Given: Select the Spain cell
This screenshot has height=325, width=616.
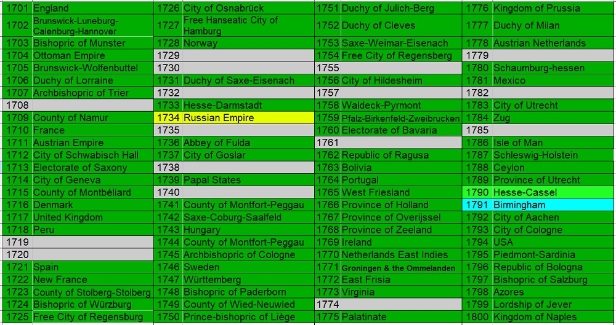Looking at the screenshot, I should click(93, 267).
